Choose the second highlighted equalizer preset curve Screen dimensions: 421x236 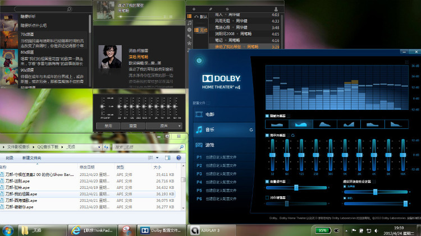[301, 124]
